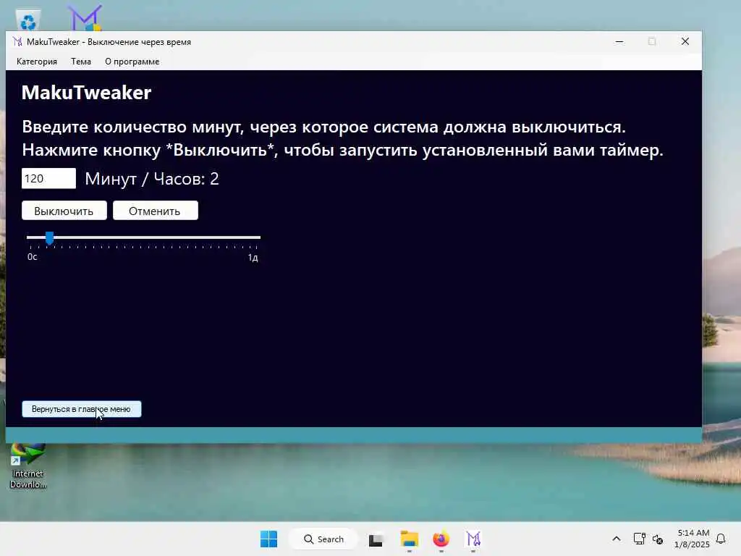The image size is (741, 556).
Task: Open the clock showing 5:14 AM
Action: [x=692, y=539]
